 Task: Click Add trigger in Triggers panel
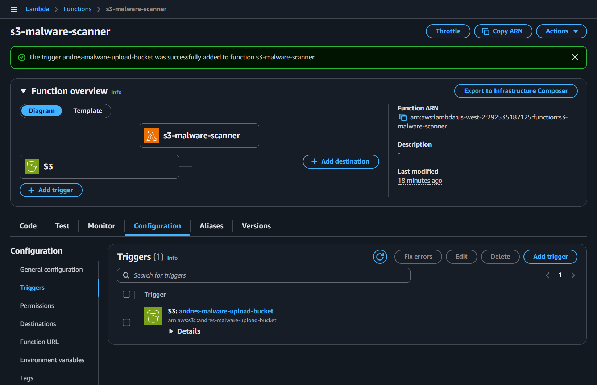(550, 257)
